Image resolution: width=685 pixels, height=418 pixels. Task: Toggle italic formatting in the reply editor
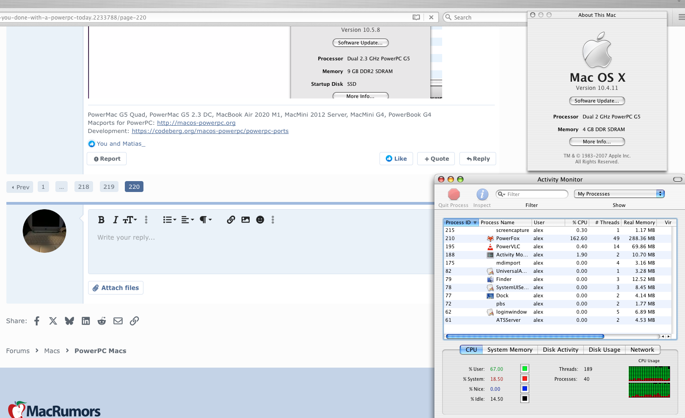(x=115, y=220)
